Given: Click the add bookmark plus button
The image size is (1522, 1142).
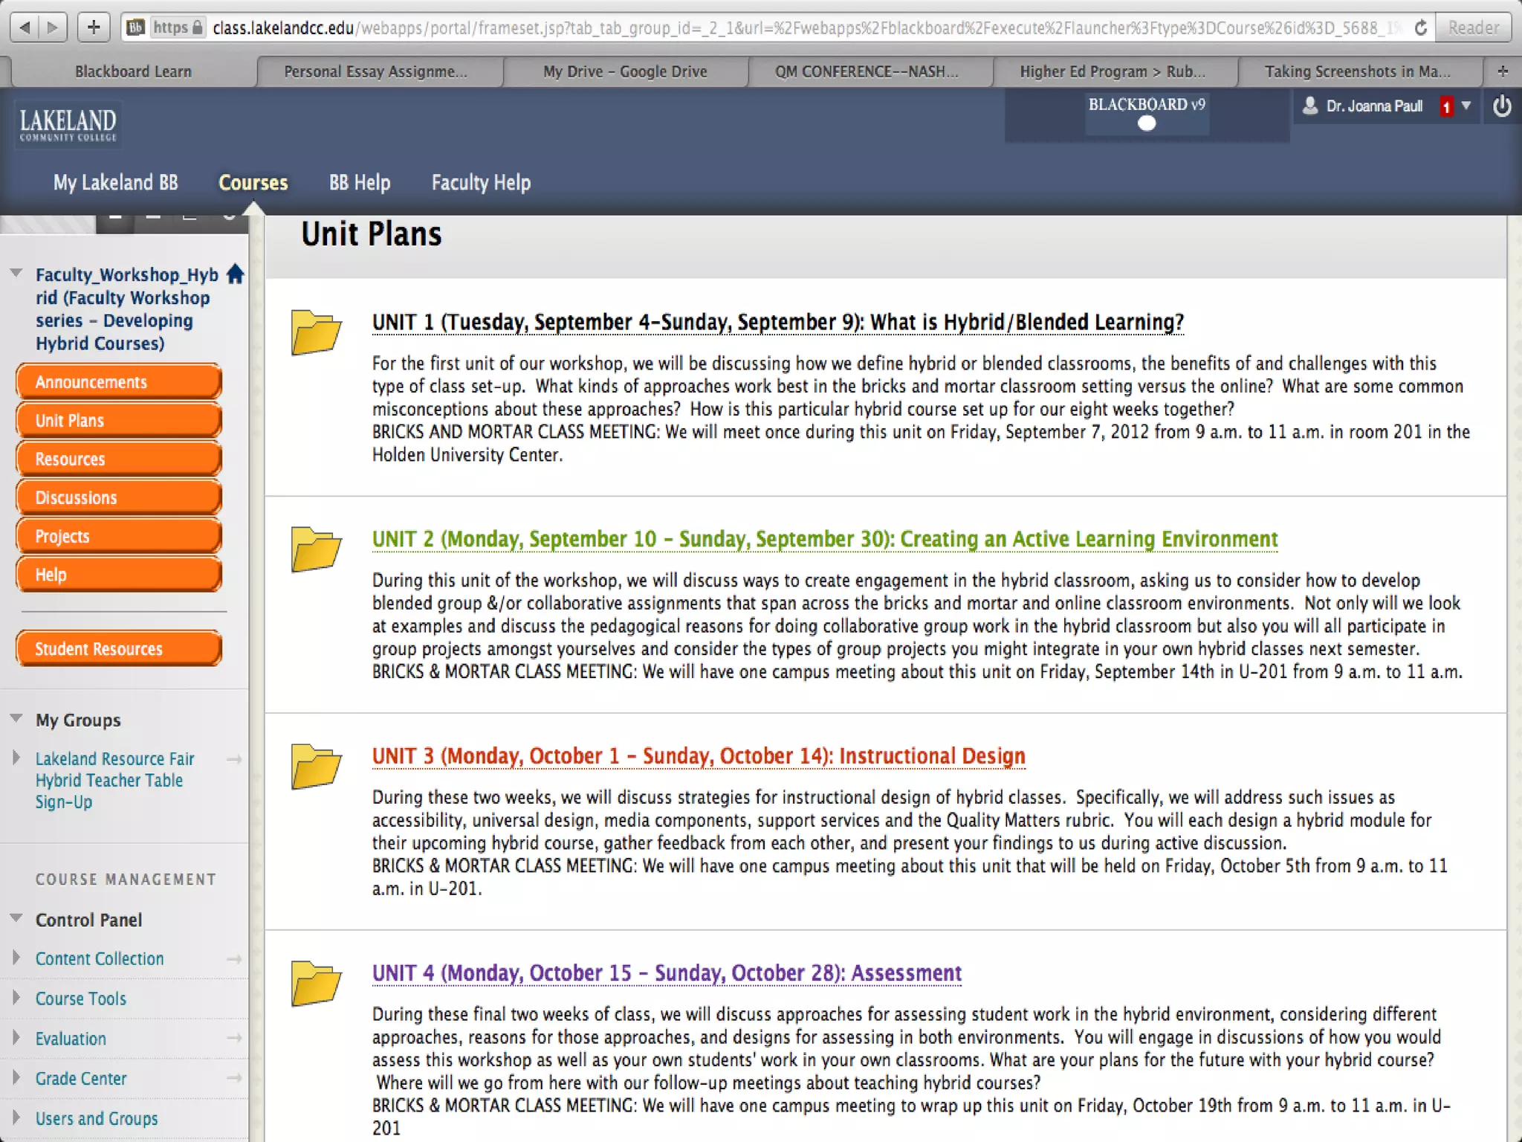Looking at the screenshot, I should 94,28.
